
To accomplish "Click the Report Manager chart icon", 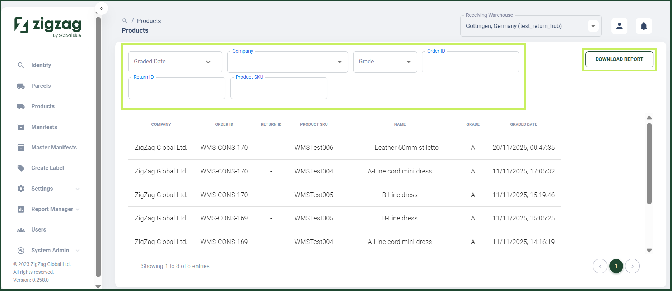I will pos(21,209).
